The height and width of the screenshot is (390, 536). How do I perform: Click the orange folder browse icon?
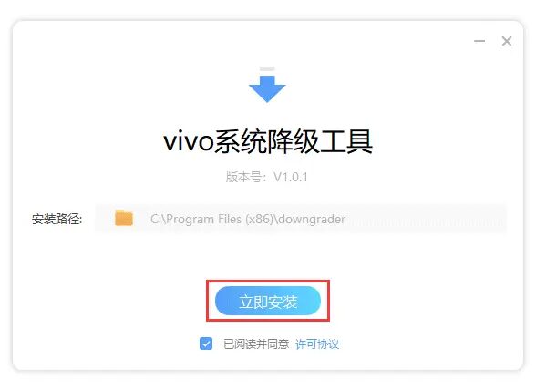tap(124, 218)
